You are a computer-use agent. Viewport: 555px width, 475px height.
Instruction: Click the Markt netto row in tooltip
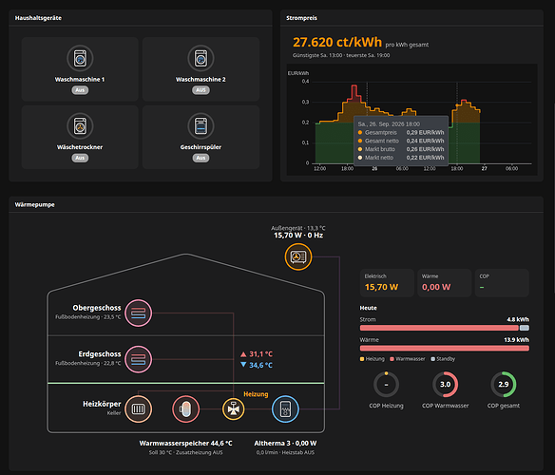click(x=401, y=158)
